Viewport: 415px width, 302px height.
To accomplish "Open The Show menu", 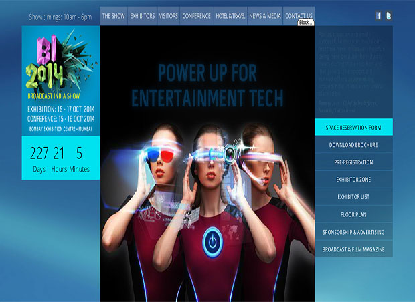I will point(114,16).
